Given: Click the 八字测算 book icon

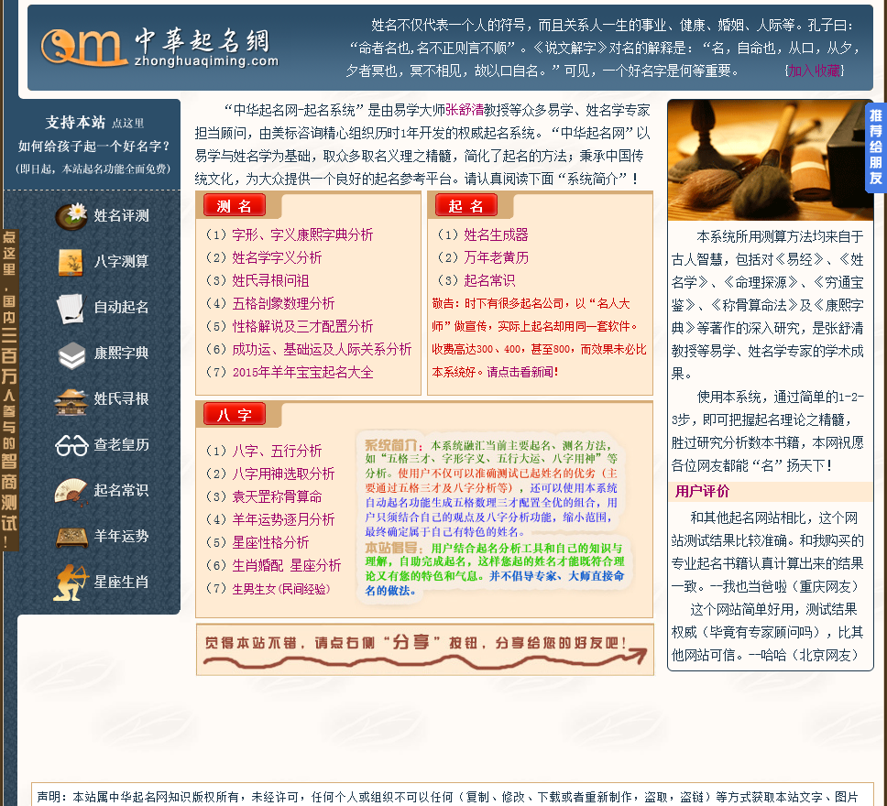Looking at the screenshot, I should (x=71, y=262).
